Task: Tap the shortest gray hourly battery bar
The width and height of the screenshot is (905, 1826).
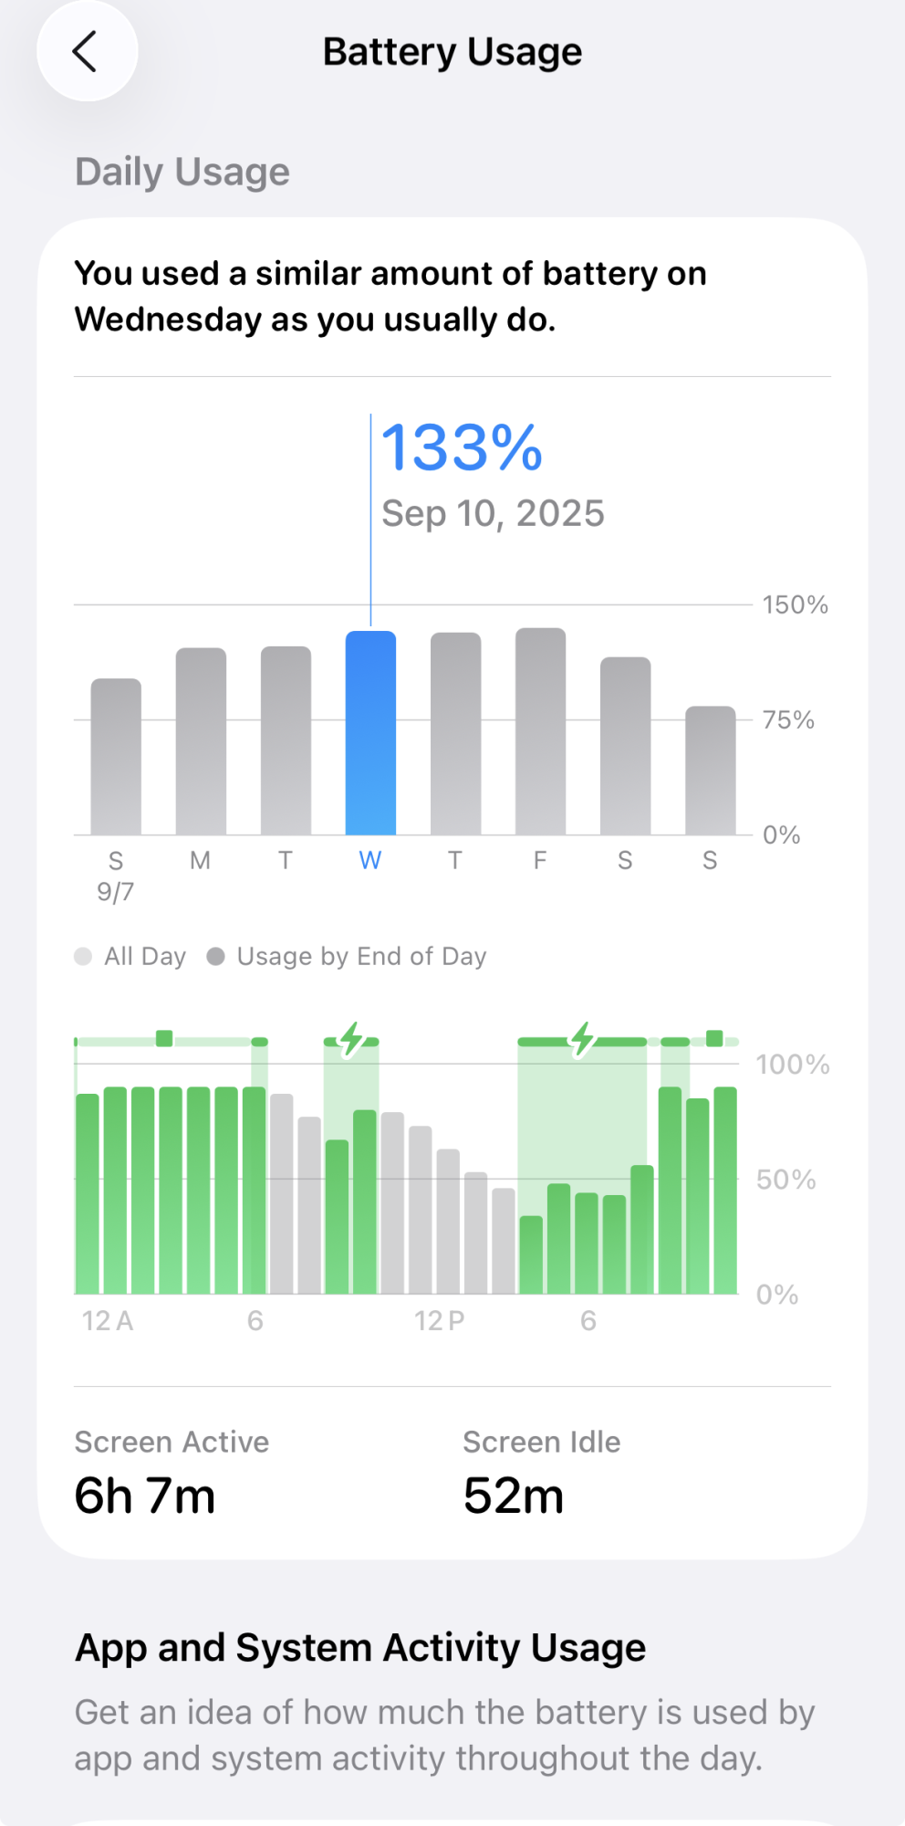Action: click(504, 1241)
